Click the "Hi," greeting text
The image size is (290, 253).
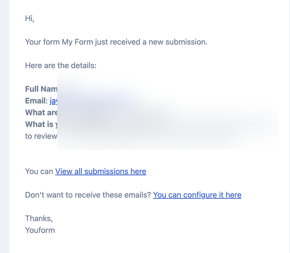pos(30,19)
